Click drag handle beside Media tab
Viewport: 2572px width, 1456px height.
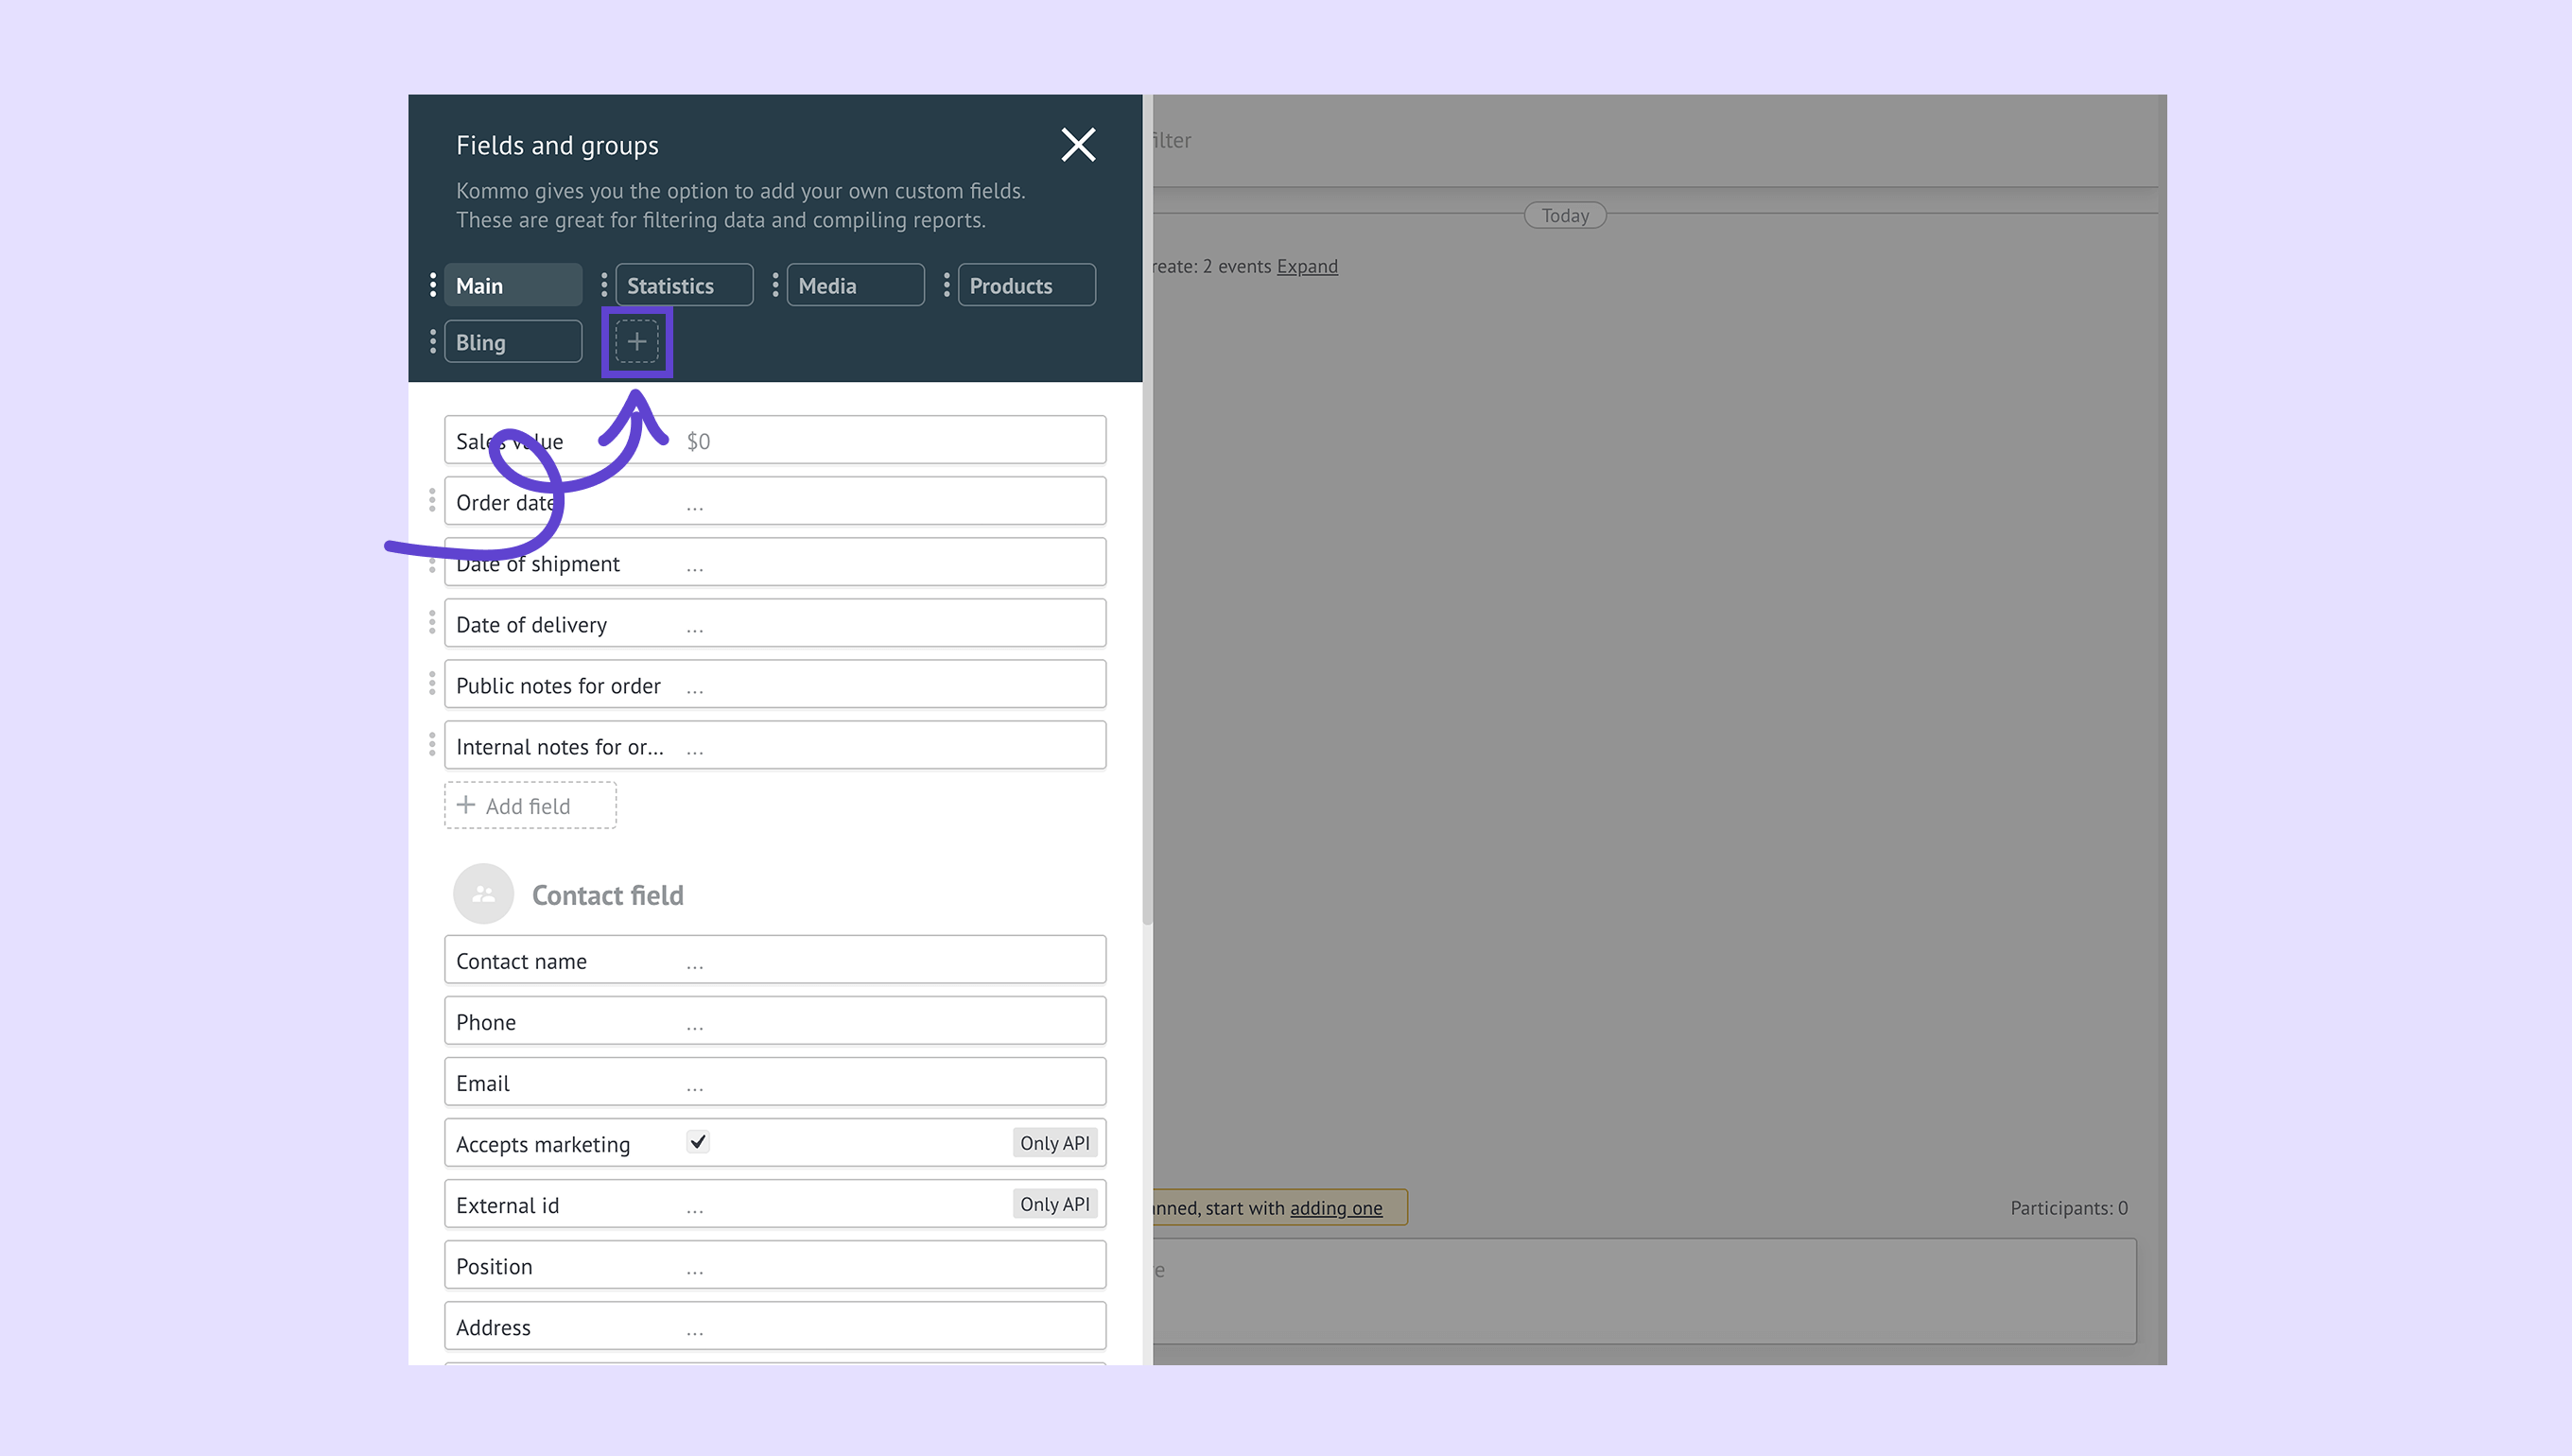[x=775, y=285]
